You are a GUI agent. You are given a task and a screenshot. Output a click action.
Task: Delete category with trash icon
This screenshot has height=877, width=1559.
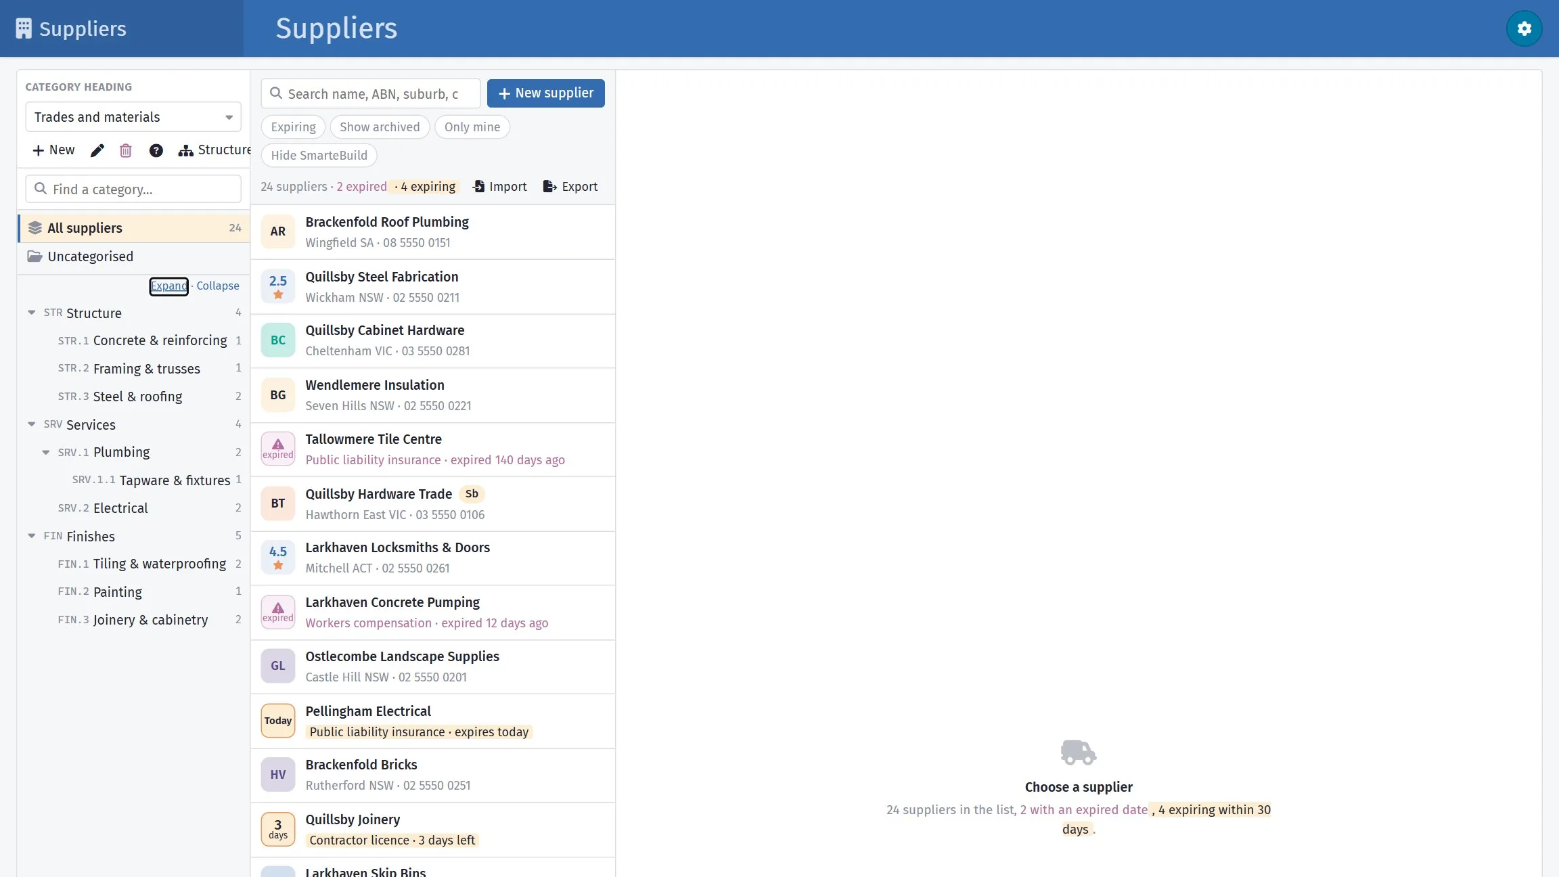point(126,150)
